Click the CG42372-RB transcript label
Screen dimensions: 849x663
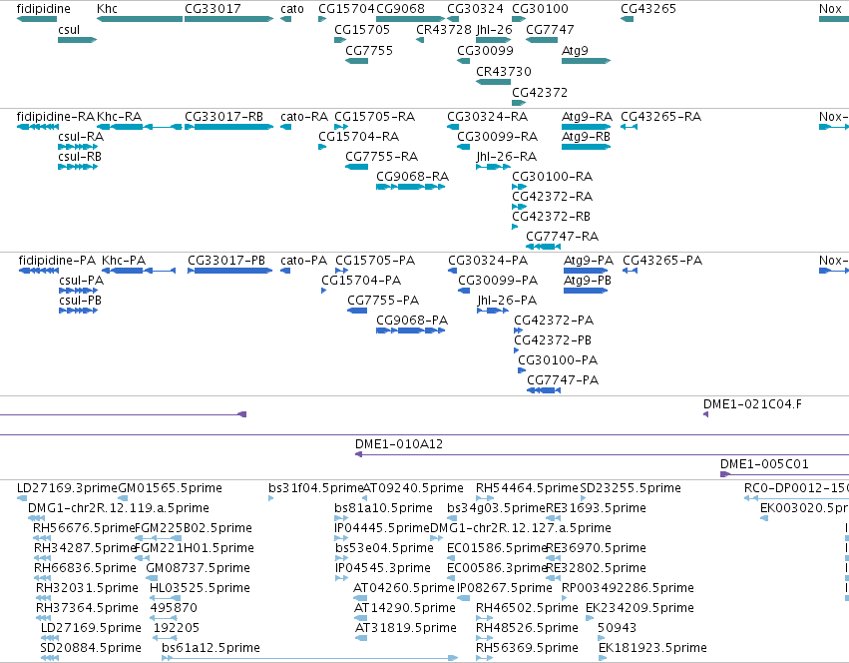(551, 217)
